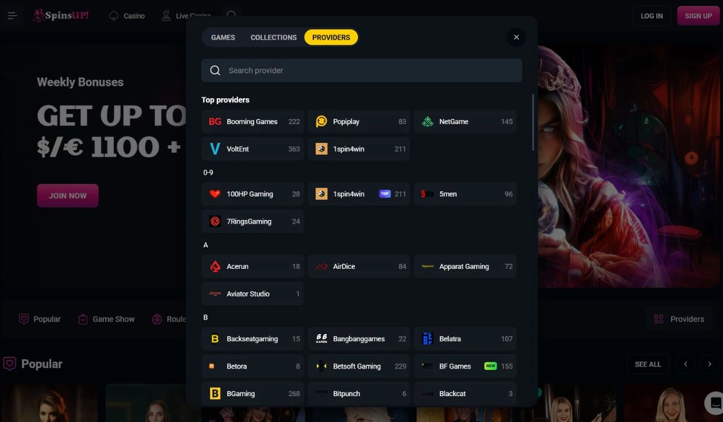This screenshot has height=422, width=723.
Task: Open the hamburger menu icon
Action: [12, 16]
